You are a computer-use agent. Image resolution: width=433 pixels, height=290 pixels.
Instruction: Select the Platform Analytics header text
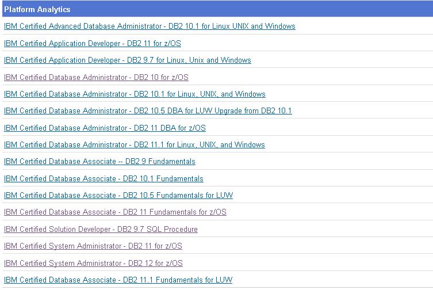(37, 9)
